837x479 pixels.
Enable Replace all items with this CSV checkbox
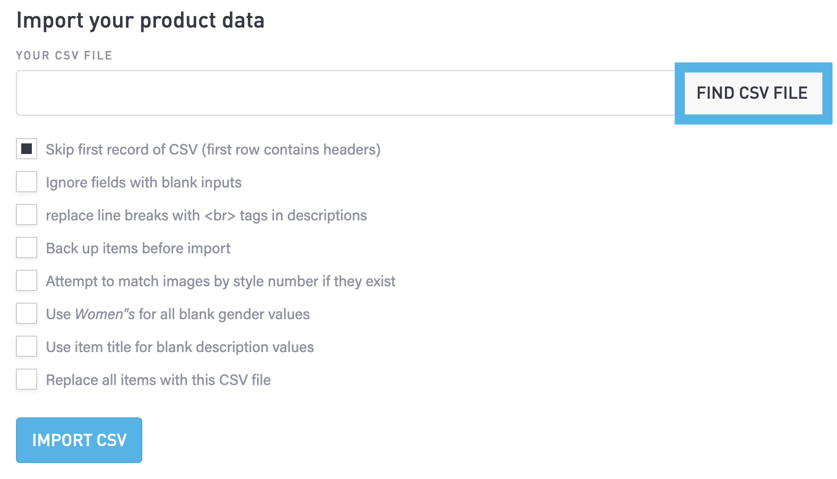[27, 380]
